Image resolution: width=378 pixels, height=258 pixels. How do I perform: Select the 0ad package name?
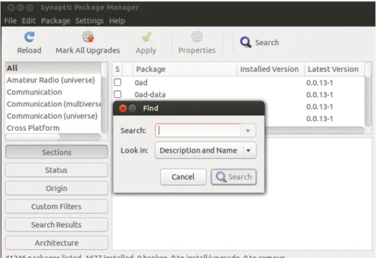[x=141, y=83]
